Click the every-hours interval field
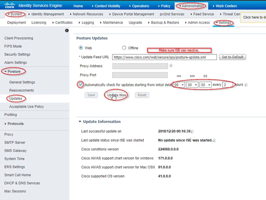Viewport: 266px width, 200px height. click(228, 85)
